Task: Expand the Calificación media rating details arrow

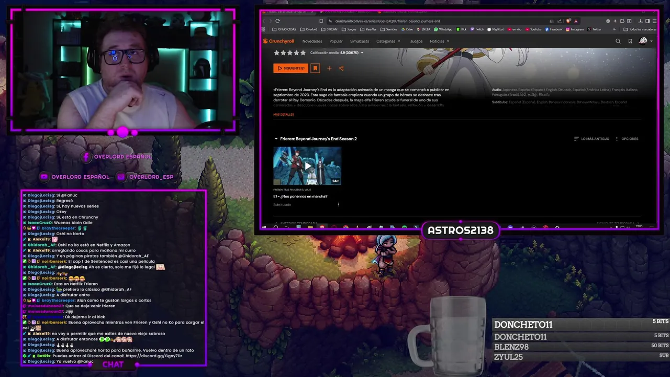Action: click(362, 53)
